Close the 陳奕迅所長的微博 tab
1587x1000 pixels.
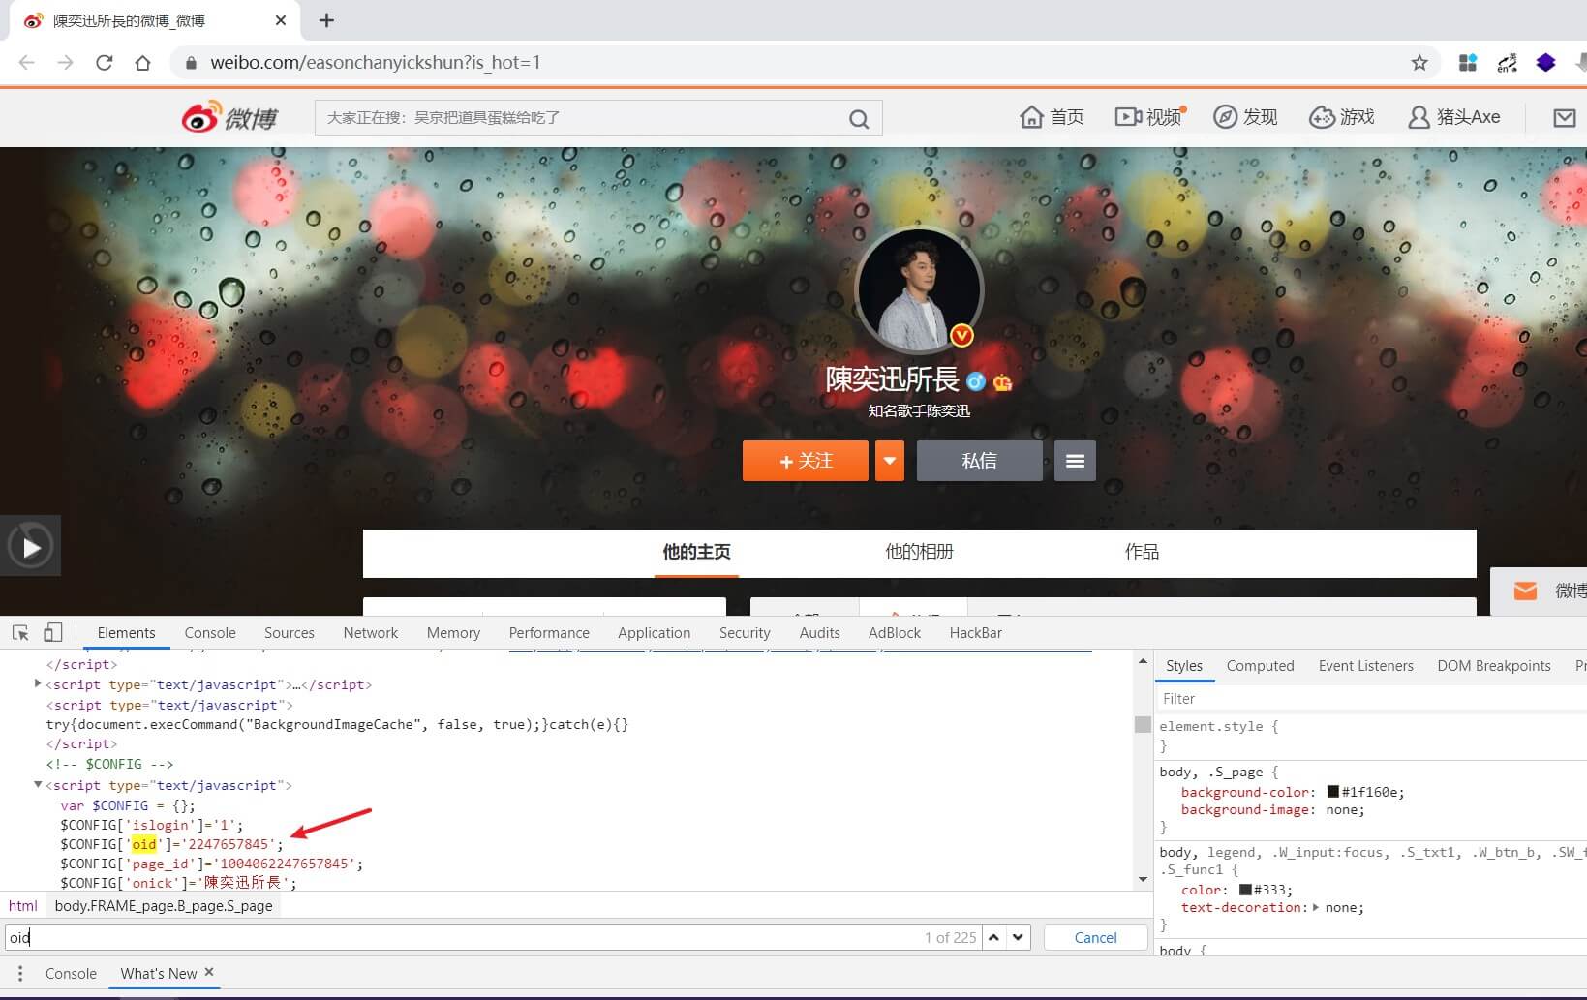coord(281,20)
